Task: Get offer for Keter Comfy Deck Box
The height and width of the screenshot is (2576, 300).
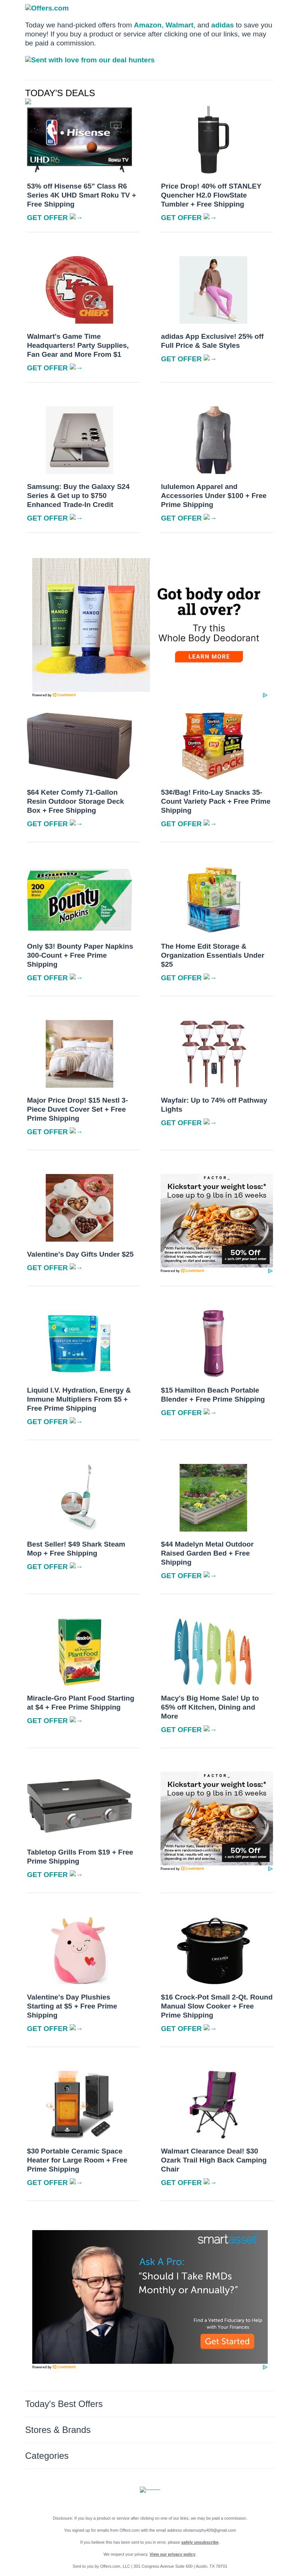Action: coord(54,824)
